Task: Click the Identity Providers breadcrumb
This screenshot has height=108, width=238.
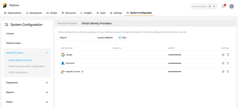Action: tap(67, 23)
